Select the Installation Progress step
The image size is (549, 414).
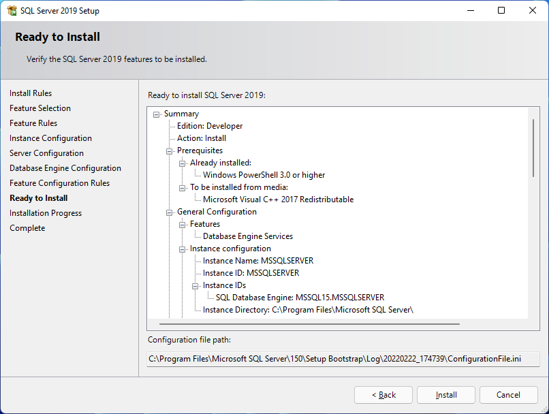click(x=46, y=213)
